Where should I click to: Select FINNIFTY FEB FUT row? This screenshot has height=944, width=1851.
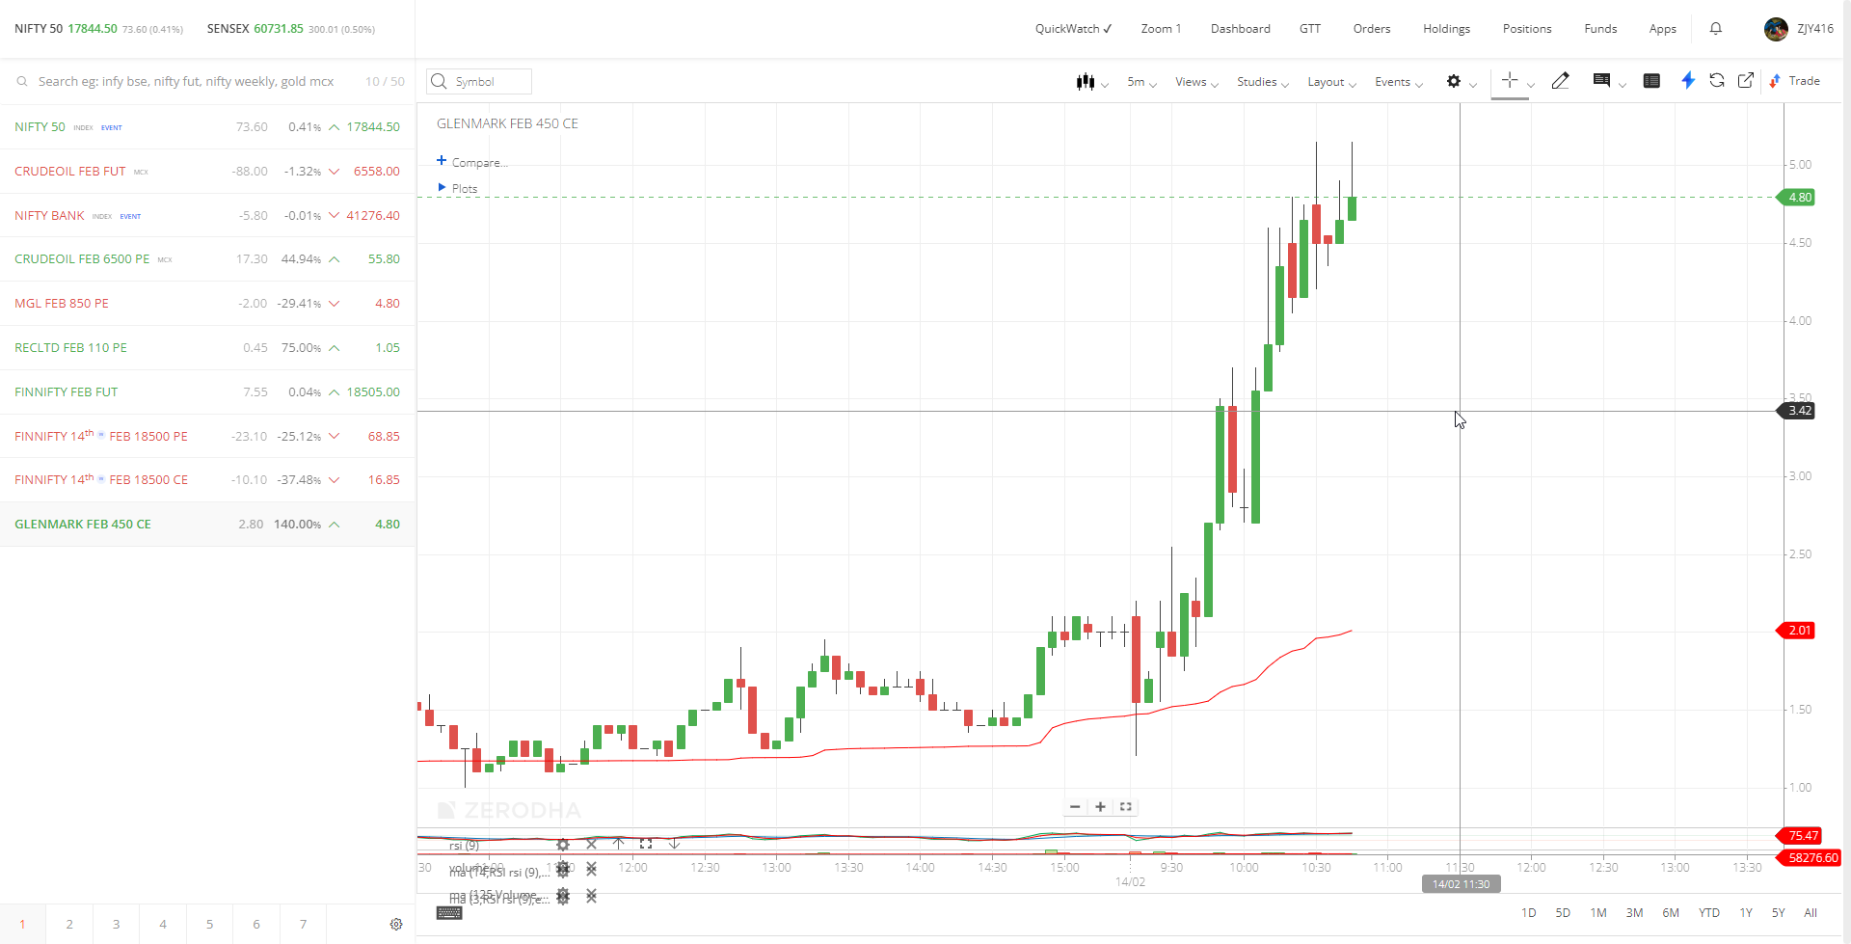click(x=207, y=392)
